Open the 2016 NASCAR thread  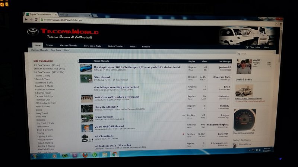pyautogui.click(x=109, y=126)
